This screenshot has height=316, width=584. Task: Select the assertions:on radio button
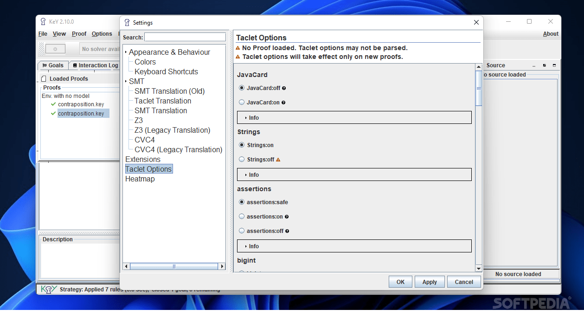coord(242,216)
